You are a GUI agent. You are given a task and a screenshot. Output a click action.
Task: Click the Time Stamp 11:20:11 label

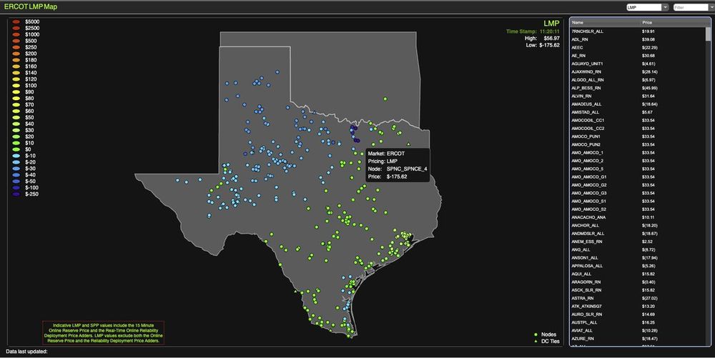coord(533,31)
